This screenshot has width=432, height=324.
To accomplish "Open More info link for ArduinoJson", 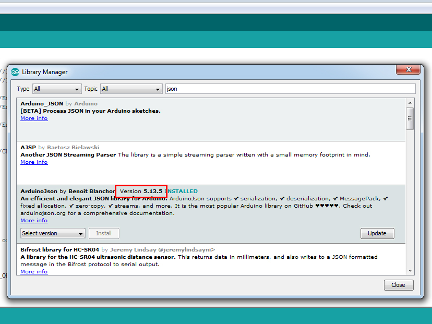I will click(34, 220).
